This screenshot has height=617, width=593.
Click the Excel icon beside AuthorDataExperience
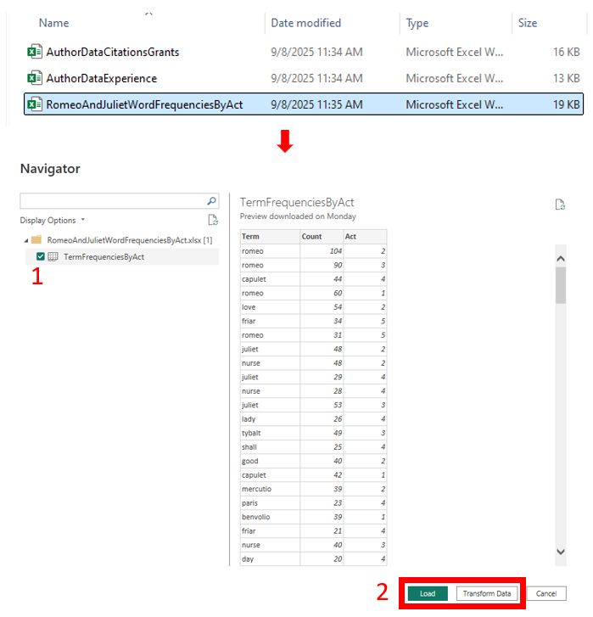point(35,78)
